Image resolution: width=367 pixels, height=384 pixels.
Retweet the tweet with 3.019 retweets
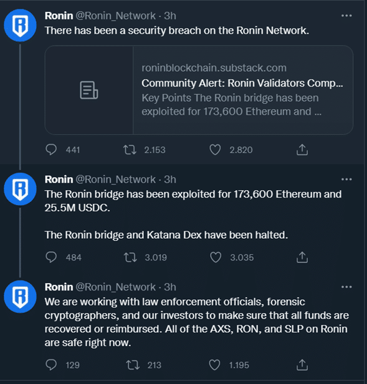point(130,257)
